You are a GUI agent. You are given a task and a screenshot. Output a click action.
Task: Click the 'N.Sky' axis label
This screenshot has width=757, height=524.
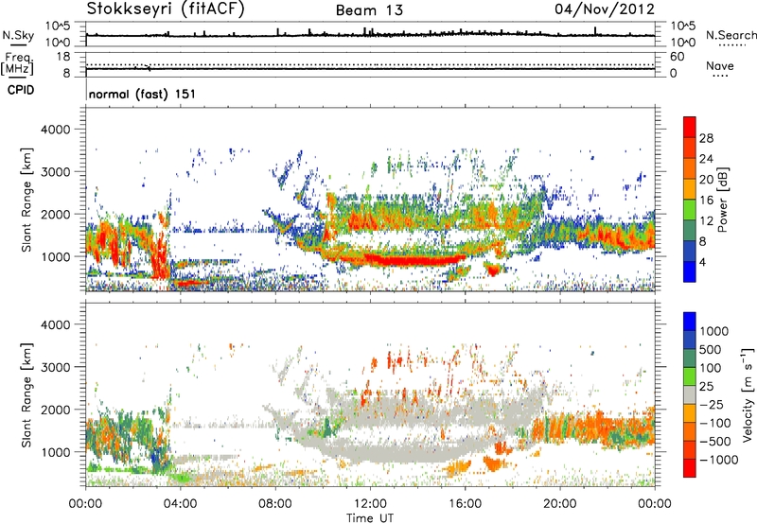click(18, 35)
